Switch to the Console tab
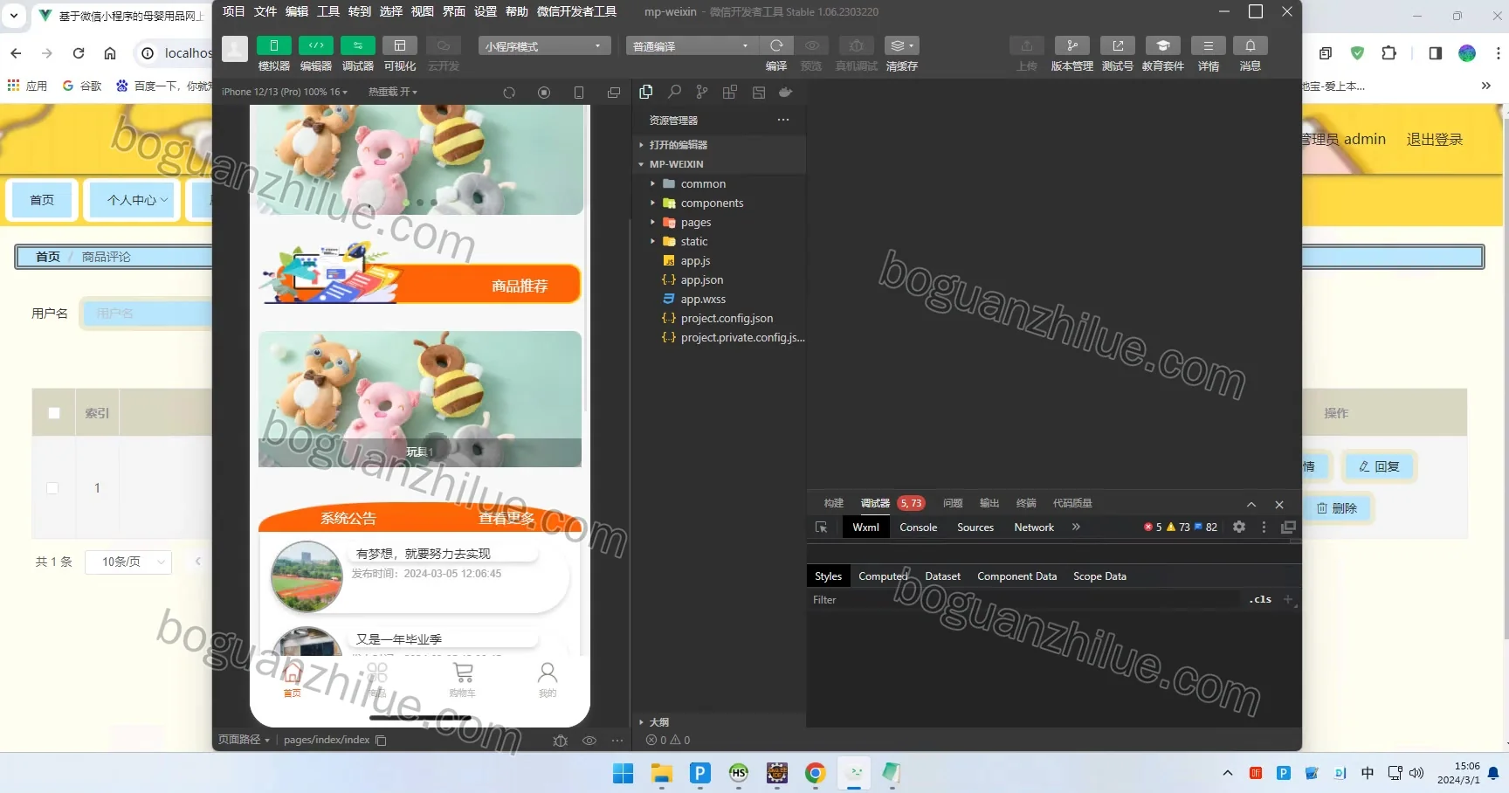This screenshot has height=793, width=1509. coord(918,528)
